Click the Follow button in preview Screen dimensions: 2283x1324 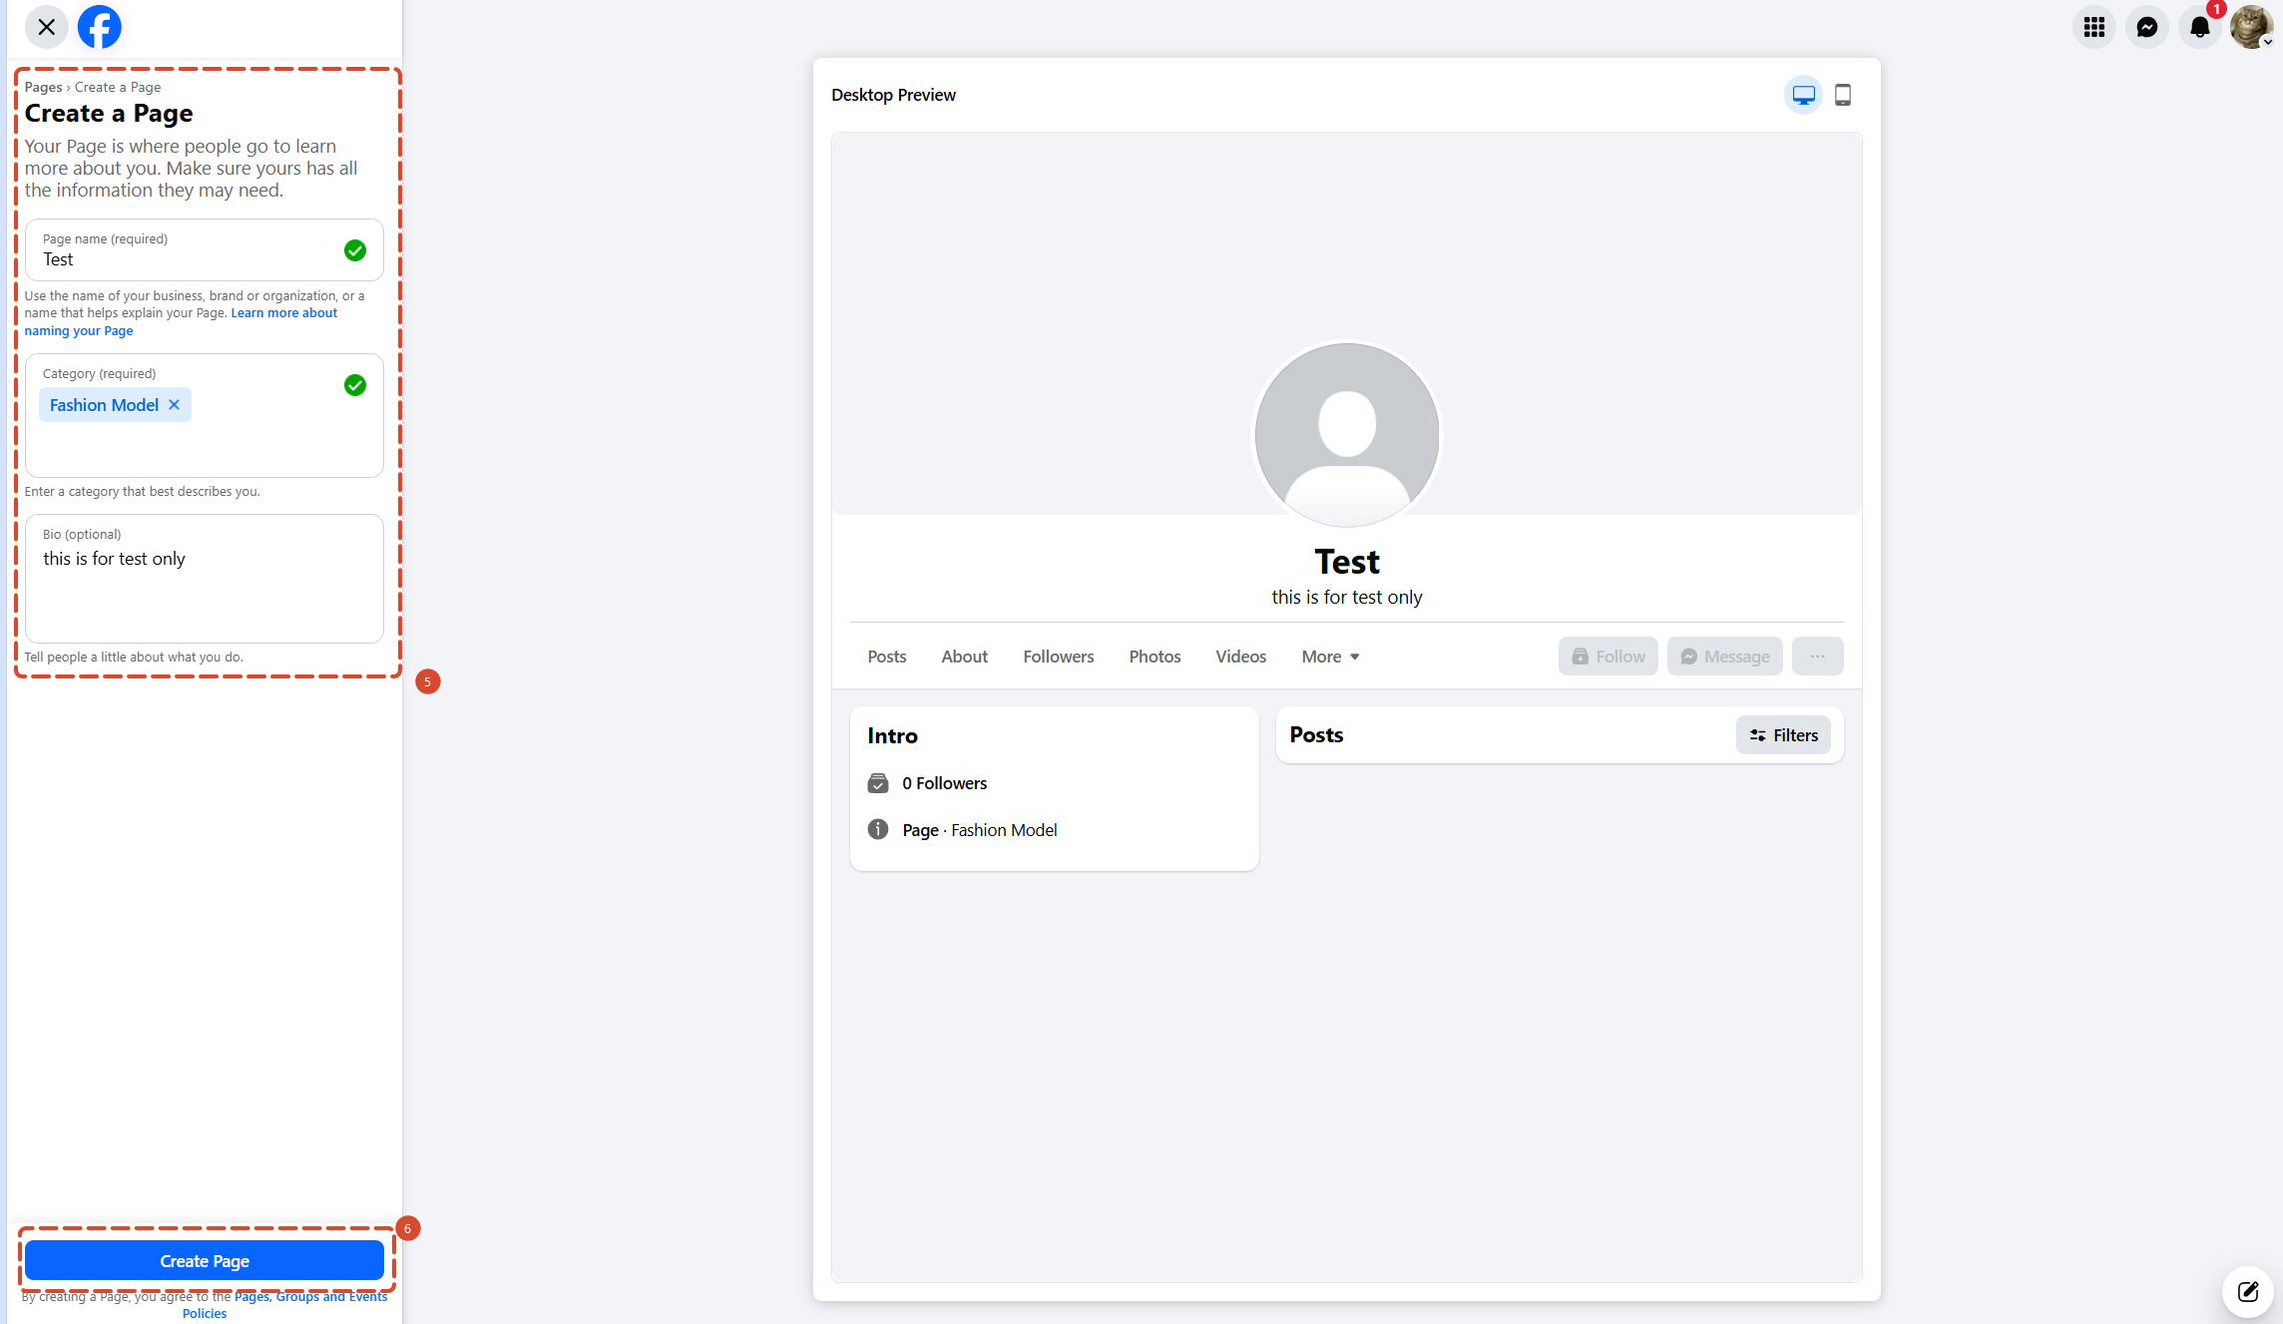(x=1608, y=656)
